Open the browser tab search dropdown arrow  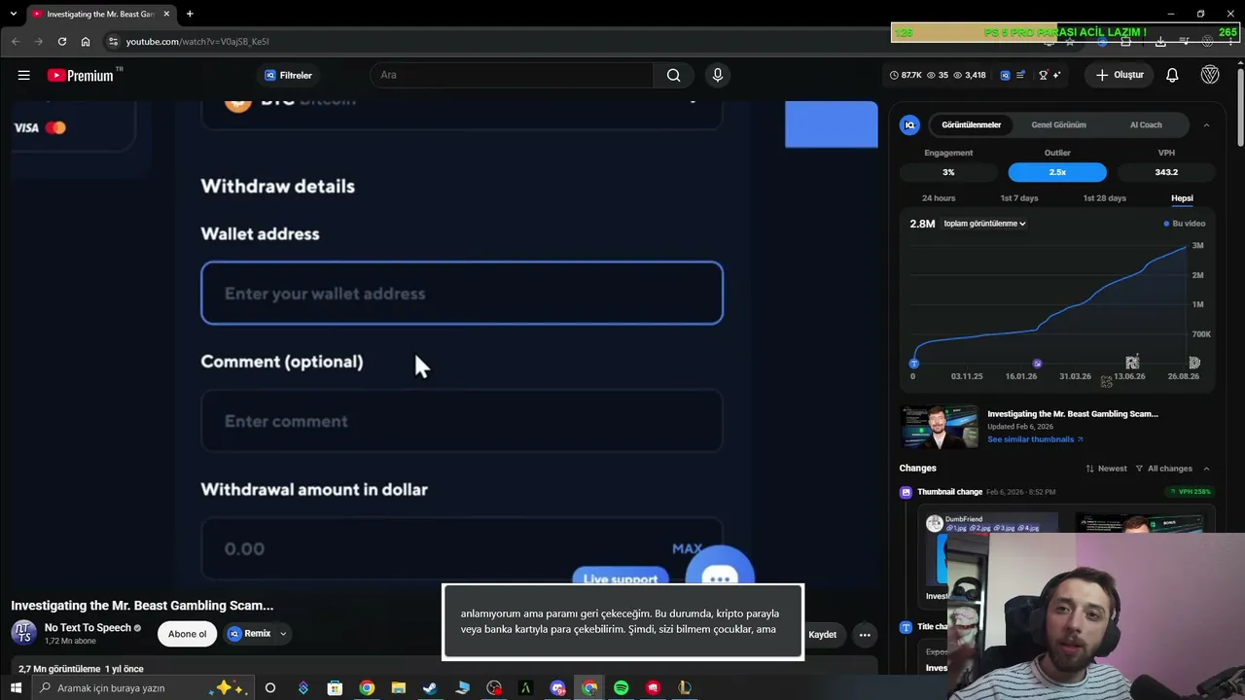(x=14, y=14)
